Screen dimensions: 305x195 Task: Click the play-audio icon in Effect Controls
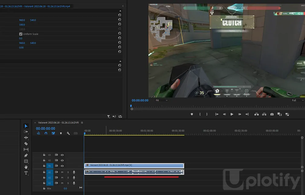114,116
